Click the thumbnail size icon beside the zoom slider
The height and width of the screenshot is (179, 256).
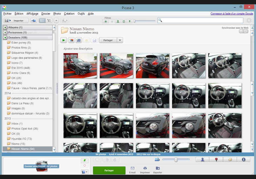coord(157,159)
